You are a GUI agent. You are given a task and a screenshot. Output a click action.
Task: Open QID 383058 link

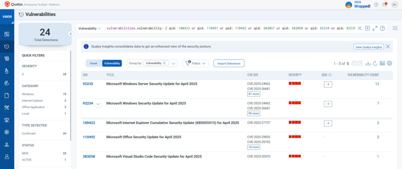pyautogui.click(x=89, y=157)
